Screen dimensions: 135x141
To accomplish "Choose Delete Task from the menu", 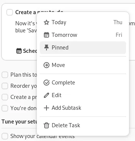I will pos(83,125).
